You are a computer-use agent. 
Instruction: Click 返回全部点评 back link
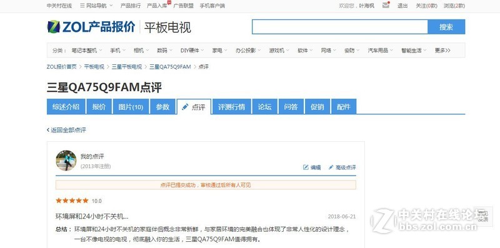pyautogui.click(x=66, y=130)
